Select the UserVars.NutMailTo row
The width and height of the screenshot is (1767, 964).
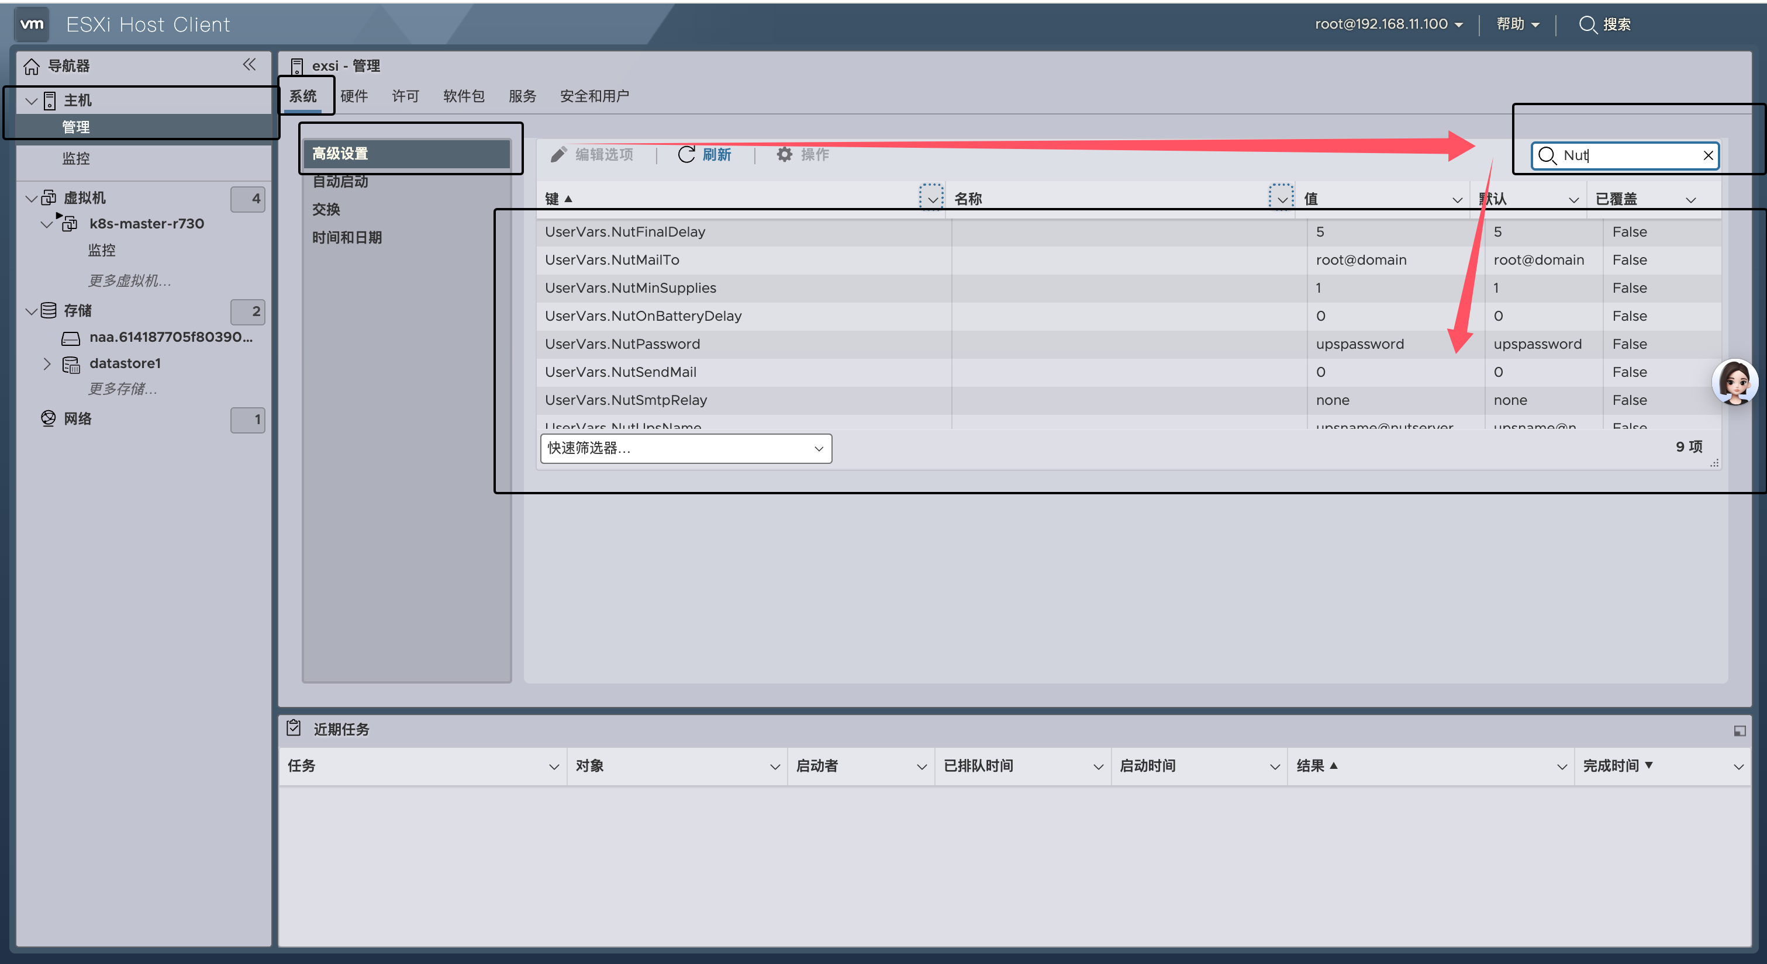pos(1128,260)
